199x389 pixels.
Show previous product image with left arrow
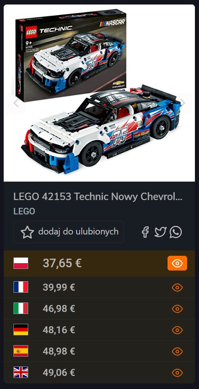point(16,103)
